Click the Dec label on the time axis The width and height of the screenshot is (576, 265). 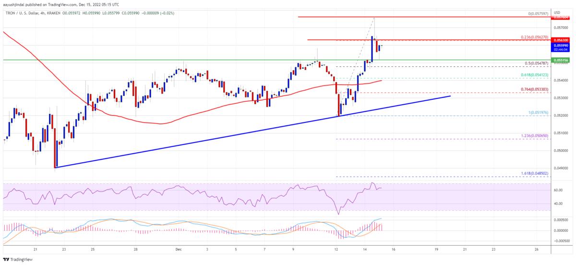click(x=179, y=250)
